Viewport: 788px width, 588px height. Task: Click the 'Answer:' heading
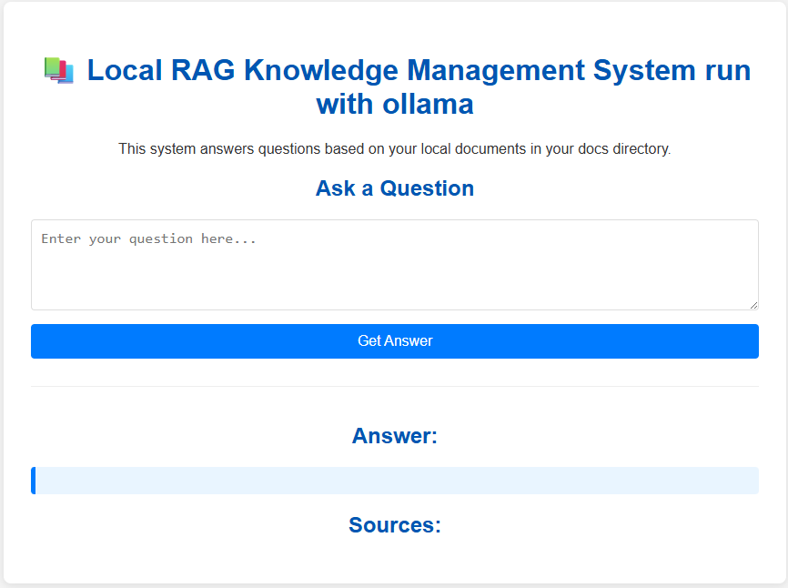click(395, 436)
